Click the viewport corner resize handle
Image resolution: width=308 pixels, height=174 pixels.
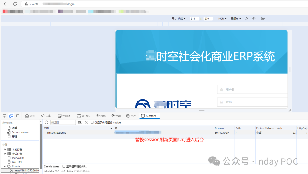(290, 110)
